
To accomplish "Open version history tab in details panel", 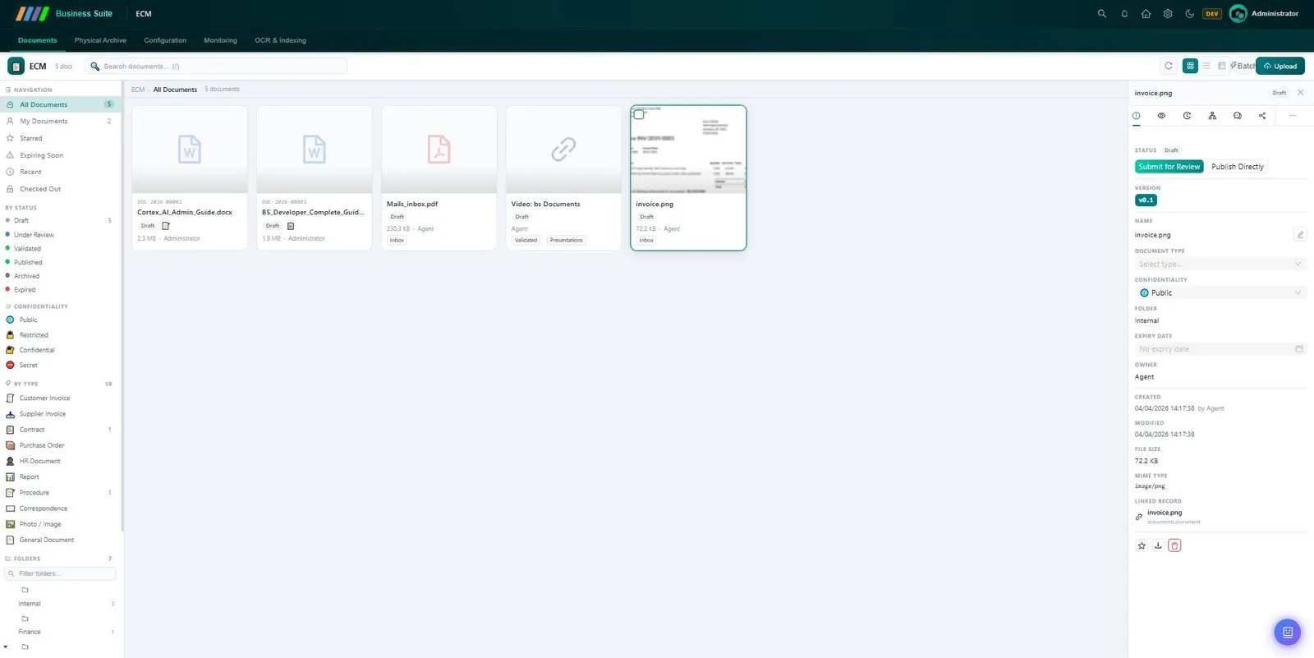I will [1187, 116].
